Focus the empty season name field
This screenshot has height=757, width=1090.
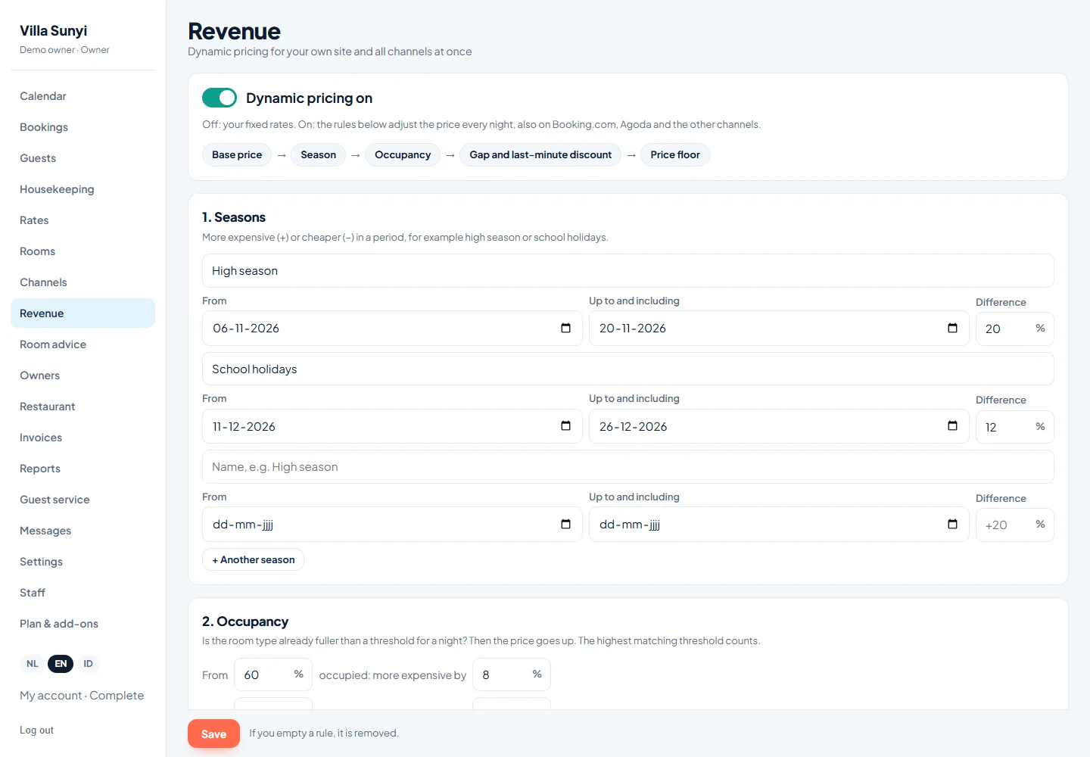pyautogui.click(x=628, y=467)
